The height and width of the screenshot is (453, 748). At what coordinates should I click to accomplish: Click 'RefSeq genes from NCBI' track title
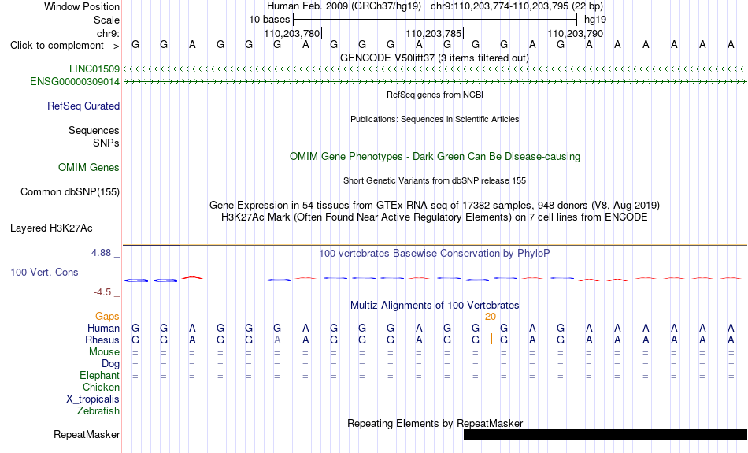435,95
